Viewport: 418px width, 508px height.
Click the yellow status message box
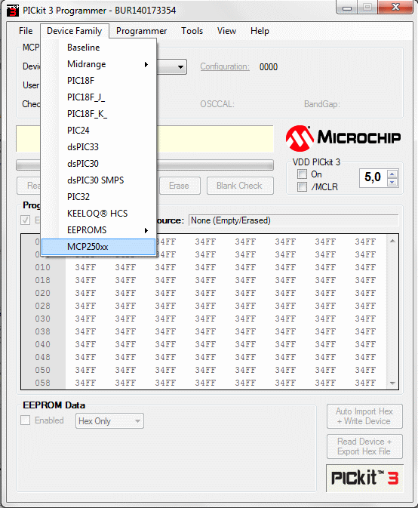(215, 139)
